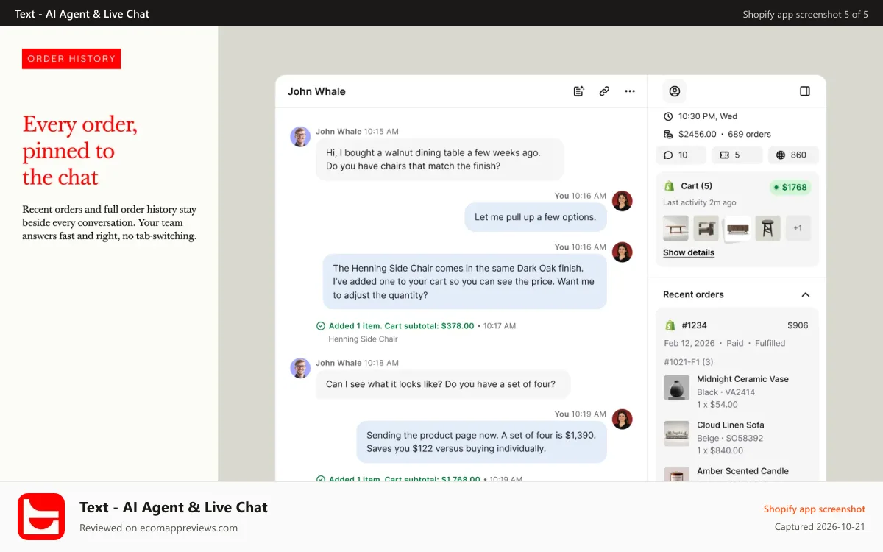Image resolution: width=883 pixels, height=552 pixels.
Task: Open the tickets count chip showing 5
Action: [x=737, y=155]
